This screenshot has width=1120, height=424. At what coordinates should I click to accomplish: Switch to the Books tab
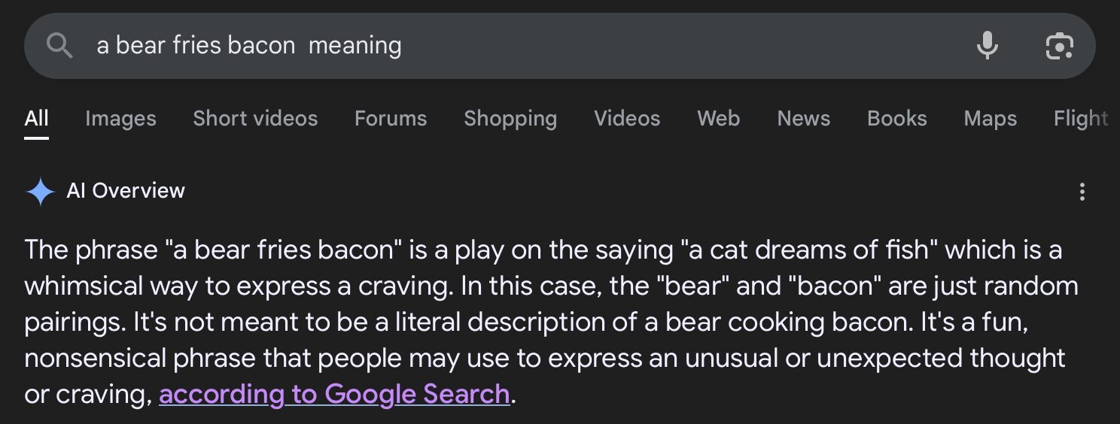coord(896,119)
